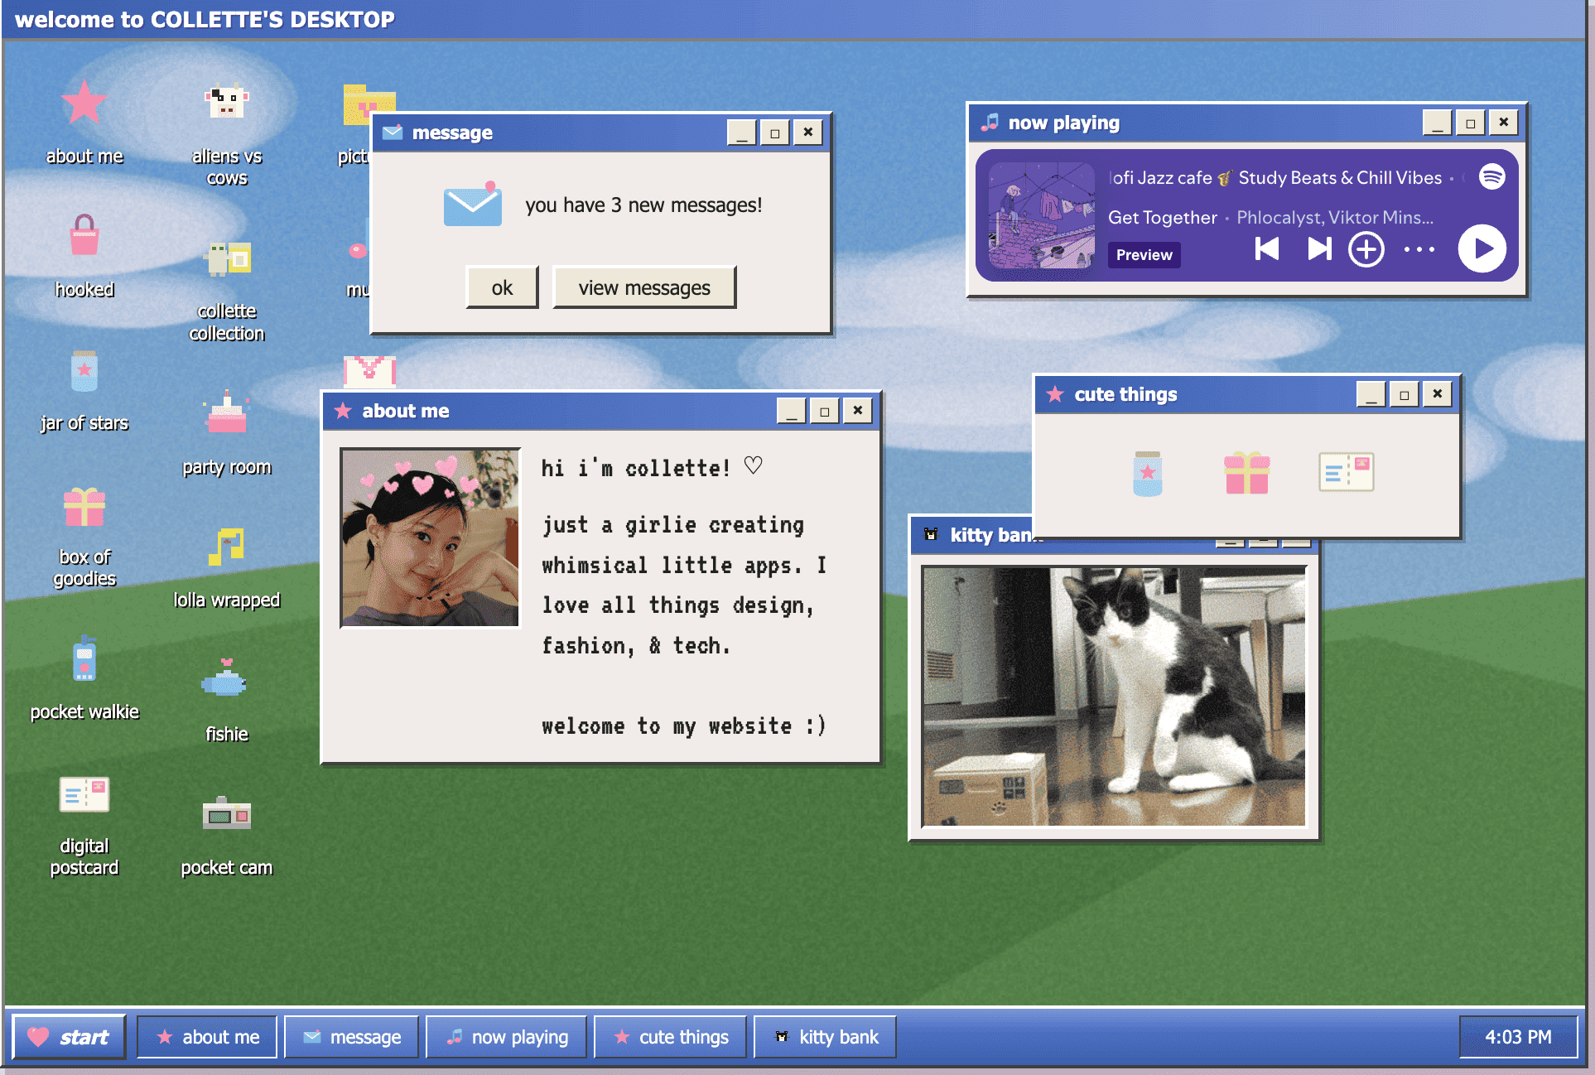Click the view messages button
Screen dimensions: 1595x1075
pyautogui.click(x=644, y=287)
